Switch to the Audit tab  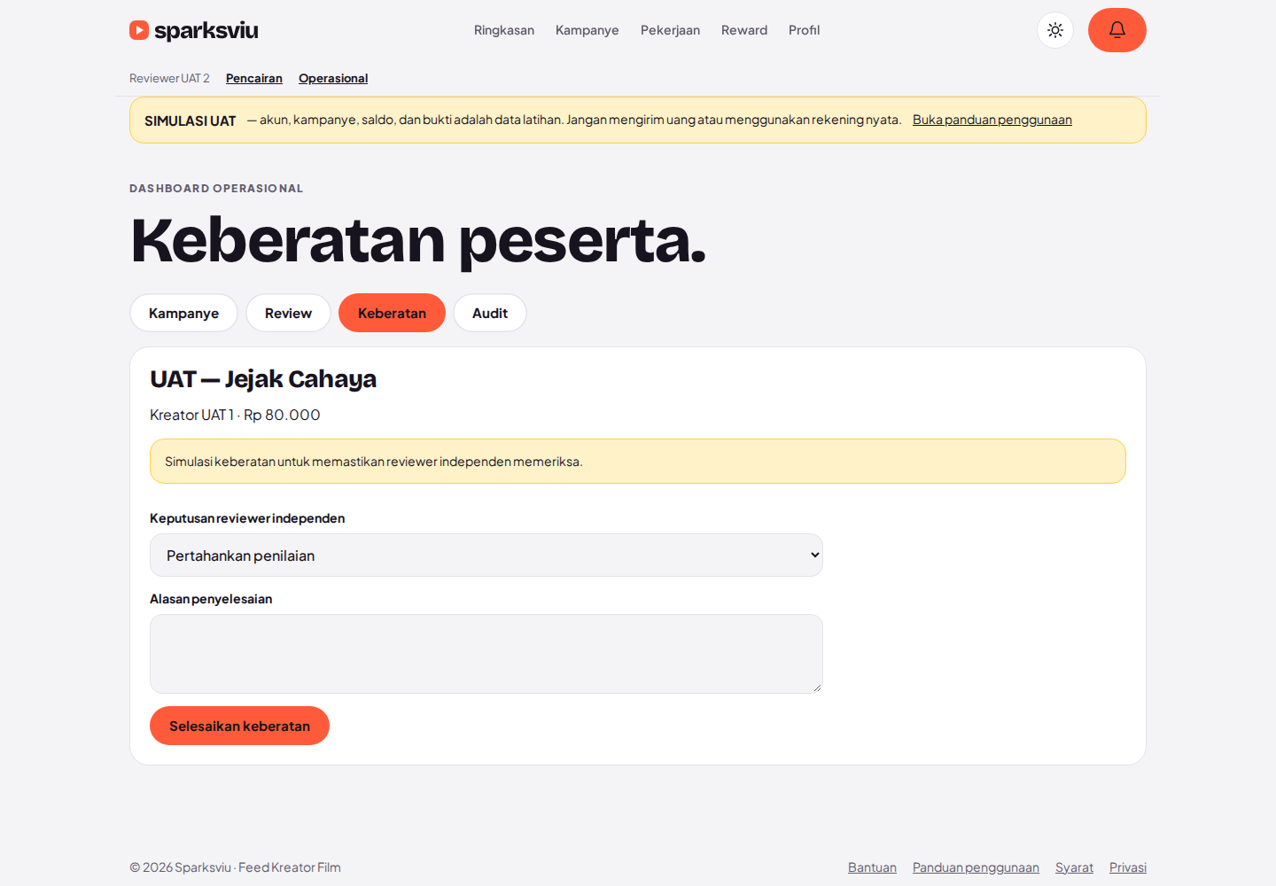pyautogui.click(x=490, y=313)
